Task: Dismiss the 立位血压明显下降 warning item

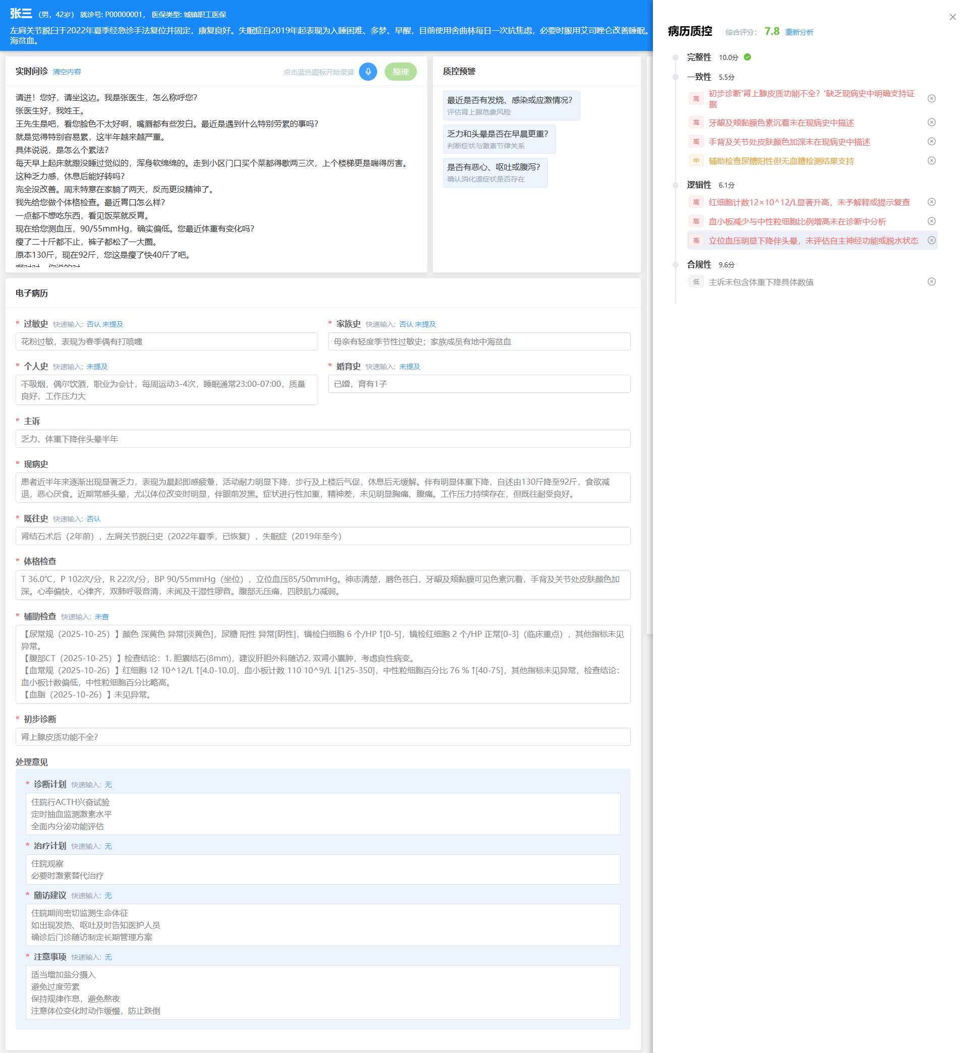Action: (931, 241)
